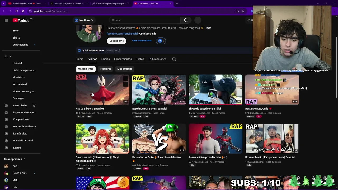Open Lo más visto in the sidebar
The width and height of the screenshot is (338, 190).
[x=20, y=134]
